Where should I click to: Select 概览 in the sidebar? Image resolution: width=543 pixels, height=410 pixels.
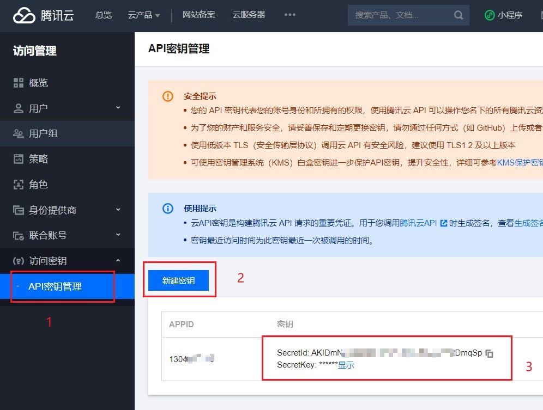[67, 83]
